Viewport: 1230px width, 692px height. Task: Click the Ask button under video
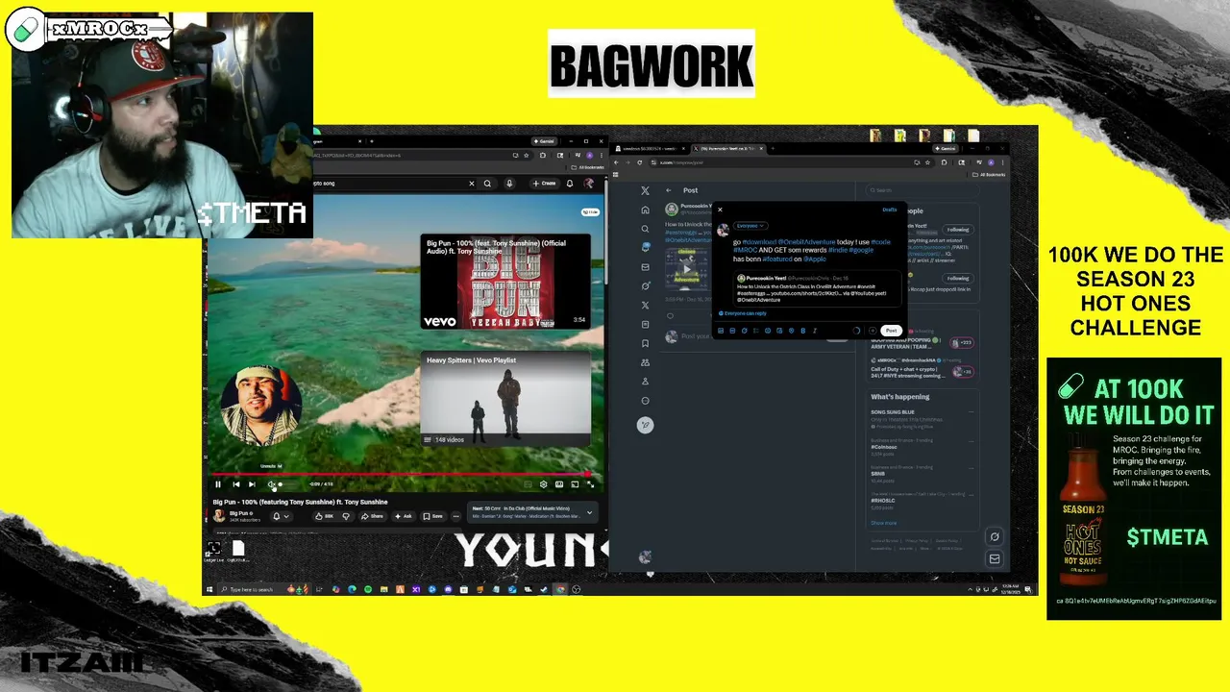click(404, 516)
